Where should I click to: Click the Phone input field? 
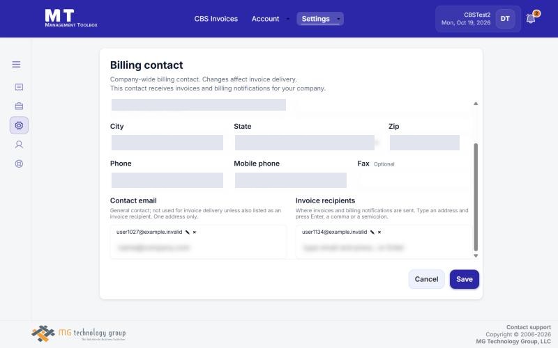tap(167, 180)
